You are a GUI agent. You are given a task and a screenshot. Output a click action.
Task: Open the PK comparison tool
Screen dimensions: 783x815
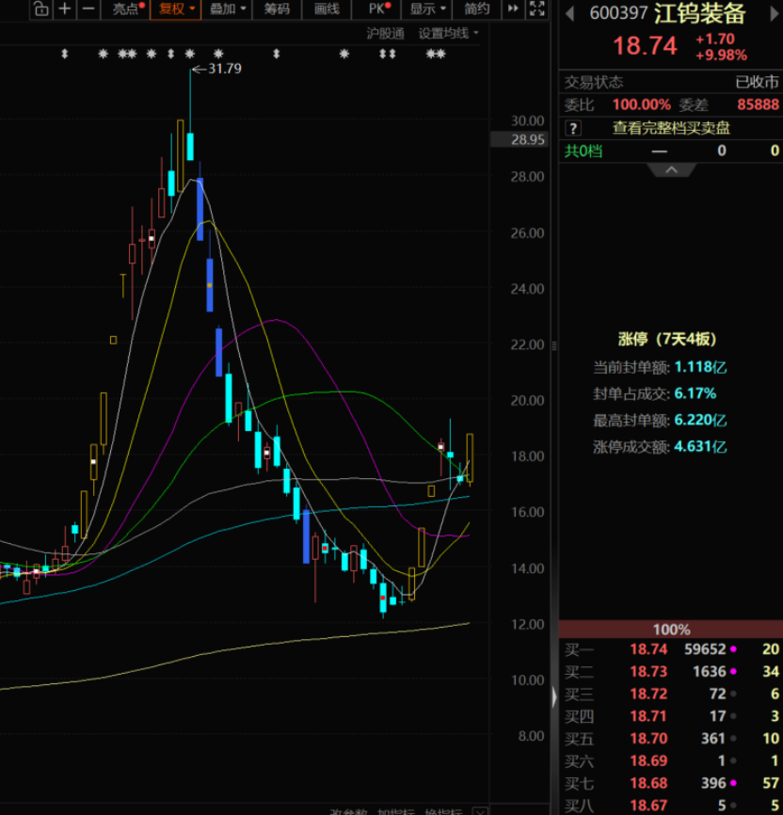coord(377,8)
